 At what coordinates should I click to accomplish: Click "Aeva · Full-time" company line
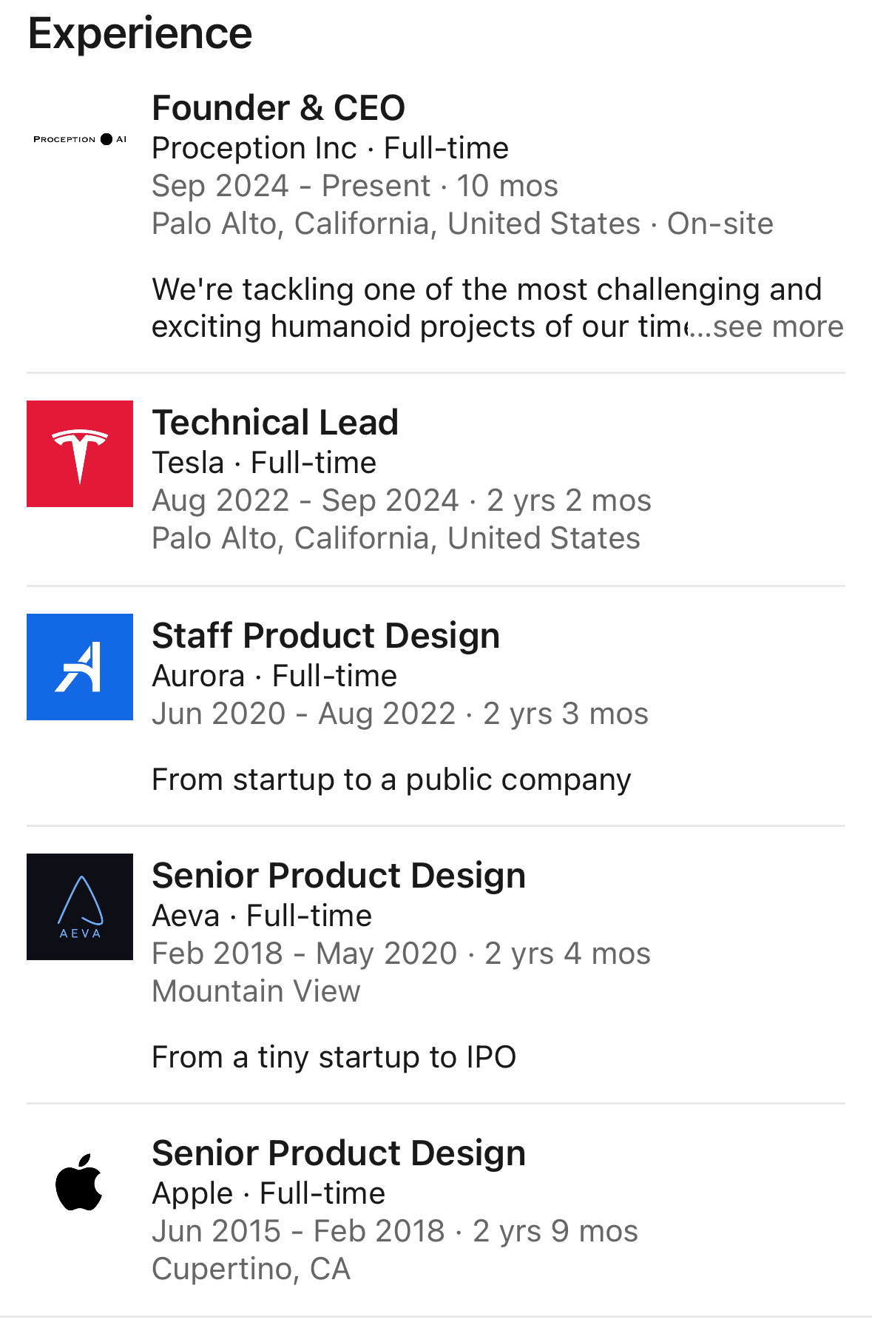[x=262, y=916]
